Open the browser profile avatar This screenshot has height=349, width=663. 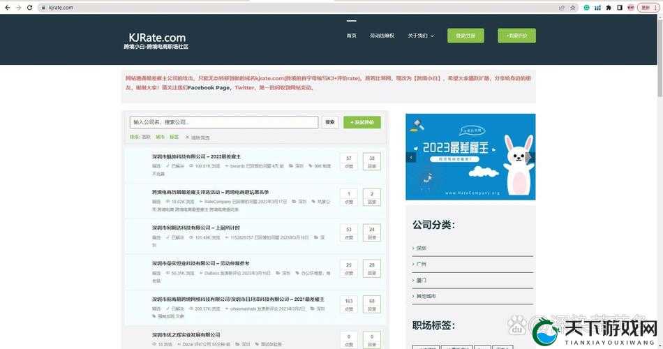coord(630,8)
